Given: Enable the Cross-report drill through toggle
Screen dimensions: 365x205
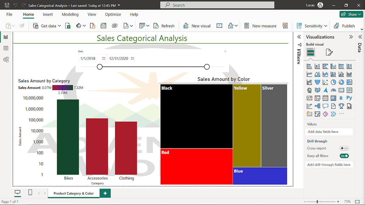Looking at the screenshot, I should click(344, 148).
